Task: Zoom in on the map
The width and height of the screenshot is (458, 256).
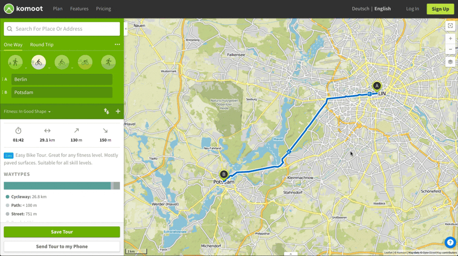Action: pos(450,39)
